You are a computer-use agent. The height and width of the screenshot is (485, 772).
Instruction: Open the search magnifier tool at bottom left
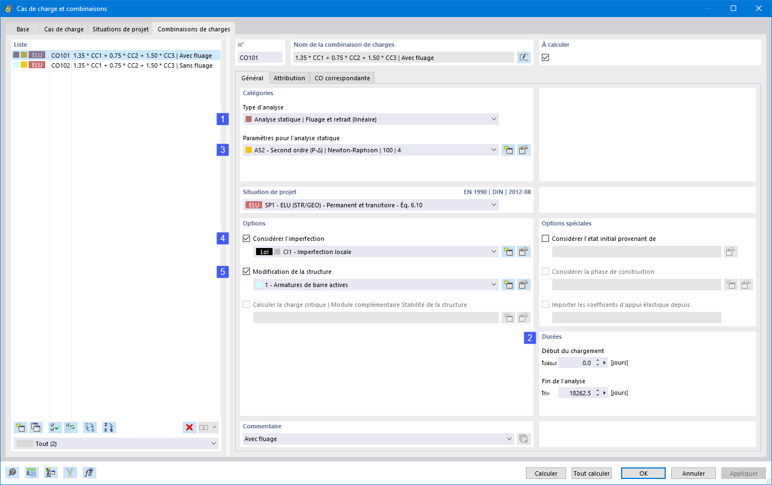point(12,472)
